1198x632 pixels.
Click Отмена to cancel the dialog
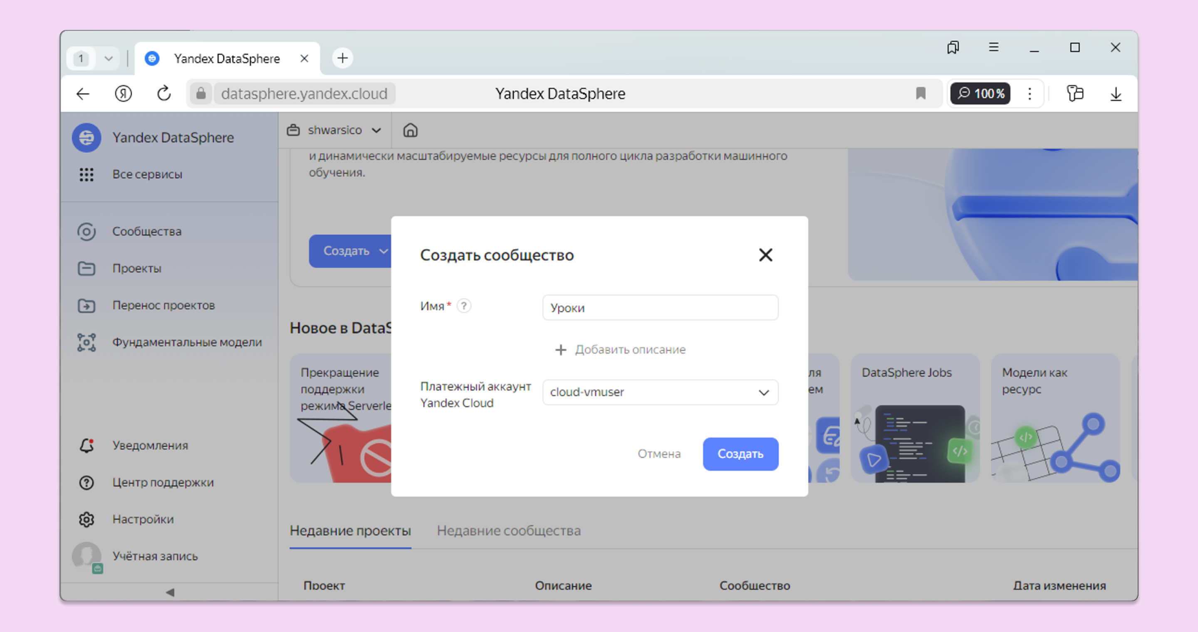[x=659, y=454]
